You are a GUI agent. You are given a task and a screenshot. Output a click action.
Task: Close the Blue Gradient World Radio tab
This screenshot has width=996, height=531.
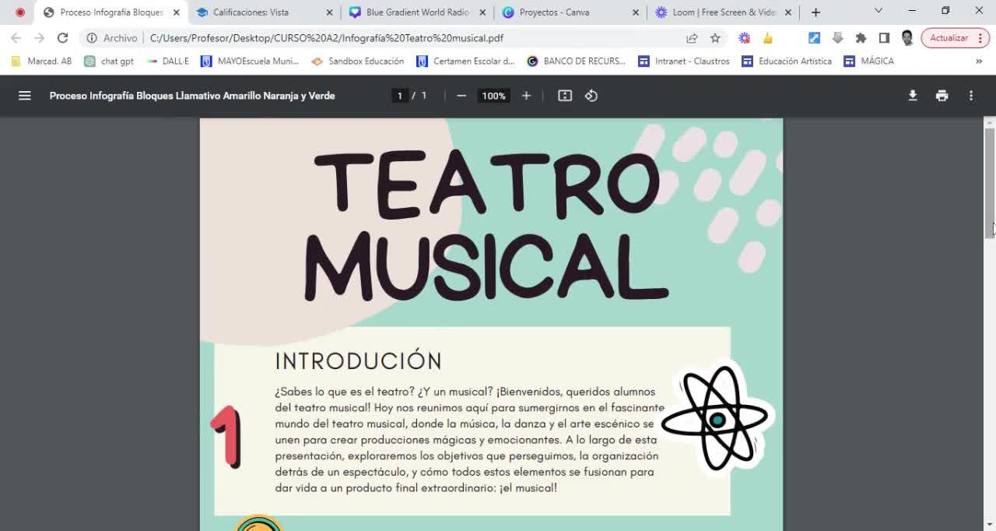[482, 12]
